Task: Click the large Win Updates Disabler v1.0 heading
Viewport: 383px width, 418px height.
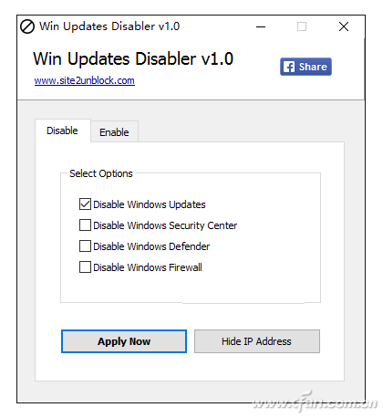Action: (133, 58)
